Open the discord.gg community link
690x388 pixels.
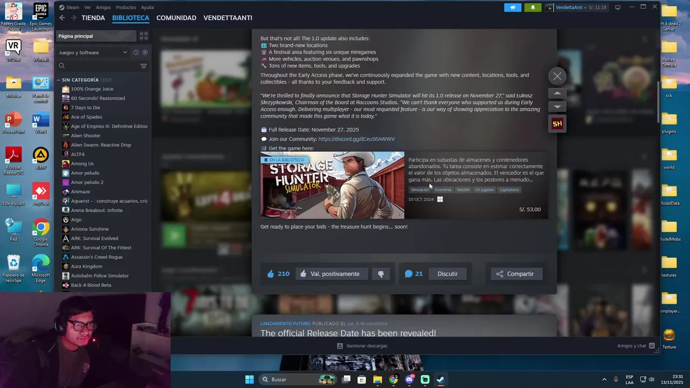356,139
